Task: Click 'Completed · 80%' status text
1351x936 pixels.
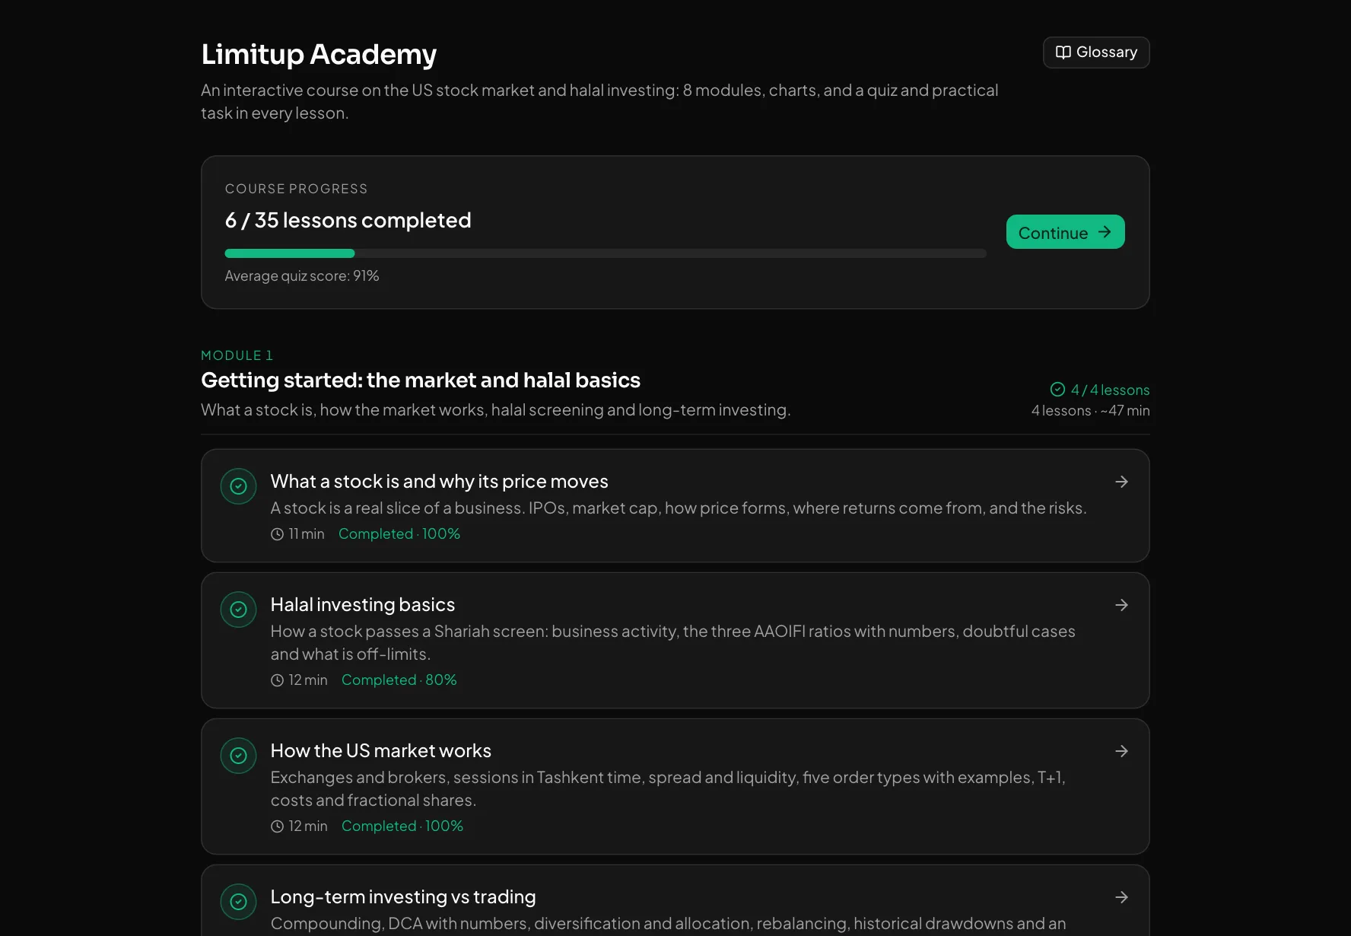Action: [x=399, y=680]
